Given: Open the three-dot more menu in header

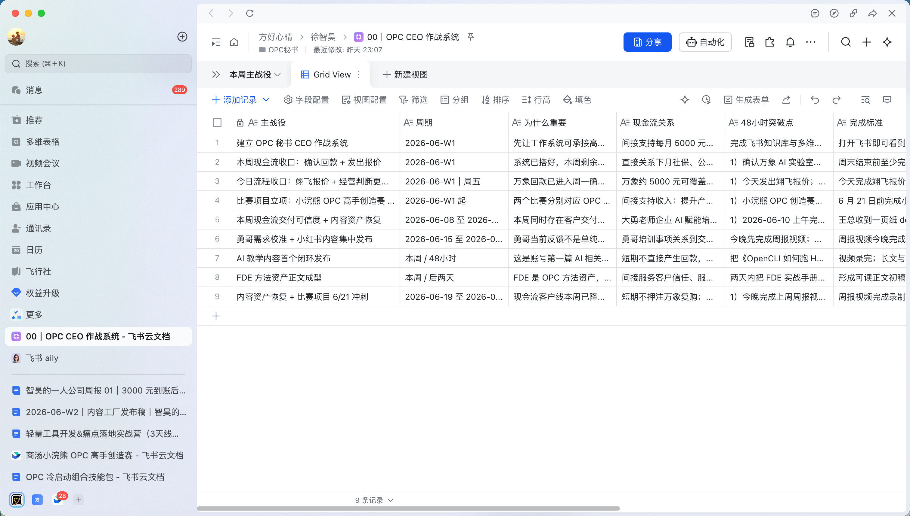Looking at the screenshot, I should coord(811,42).
